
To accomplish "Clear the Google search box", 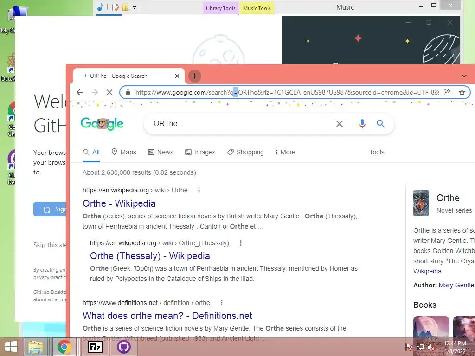I will click(339, 123).
